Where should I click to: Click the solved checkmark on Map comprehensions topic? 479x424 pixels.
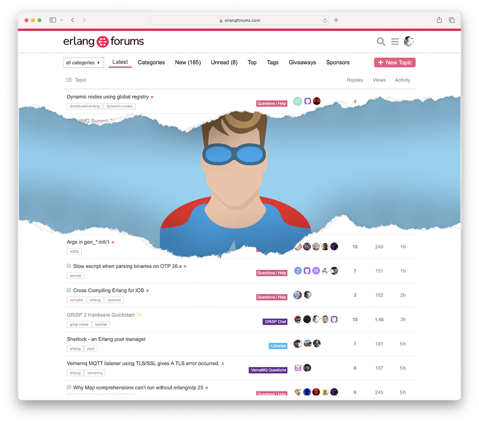point(68,388)
